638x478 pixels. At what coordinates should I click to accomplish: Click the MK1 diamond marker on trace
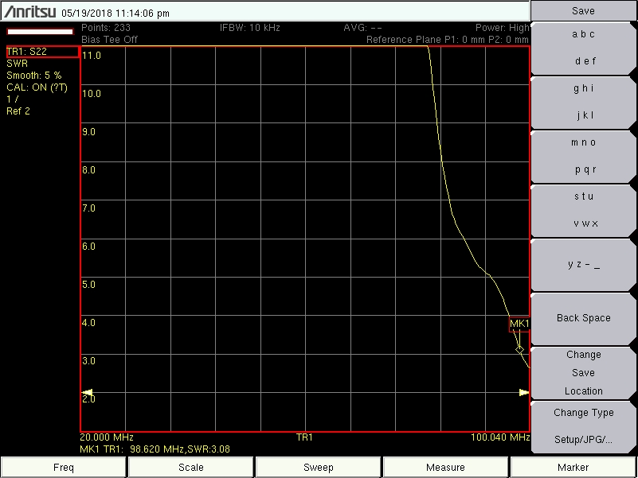(519, 350)
